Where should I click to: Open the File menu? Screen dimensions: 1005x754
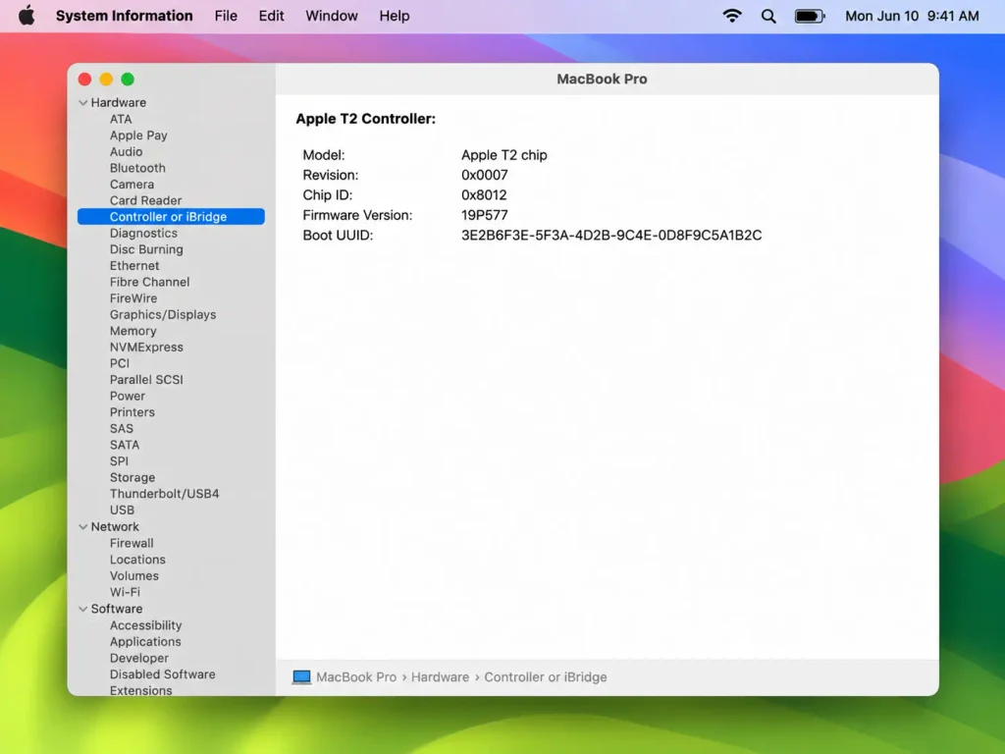226,16
